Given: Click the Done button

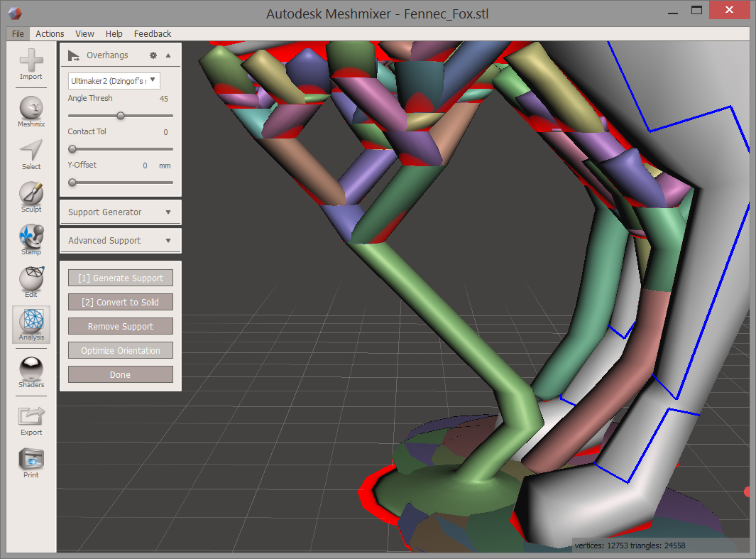Looking at the screenshot, I should click(x=121, y=374).
